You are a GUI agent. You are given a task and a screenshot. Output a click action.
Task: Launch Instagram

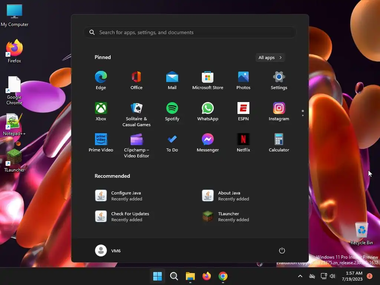(279, 111)
